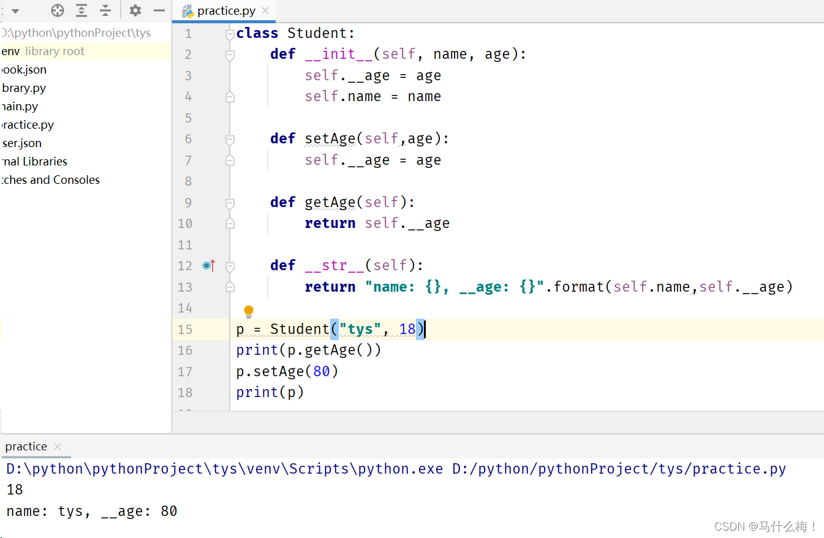Select the Locate Opened File crosshair icon
The image size is (824, 538).
tap(57, 10)
